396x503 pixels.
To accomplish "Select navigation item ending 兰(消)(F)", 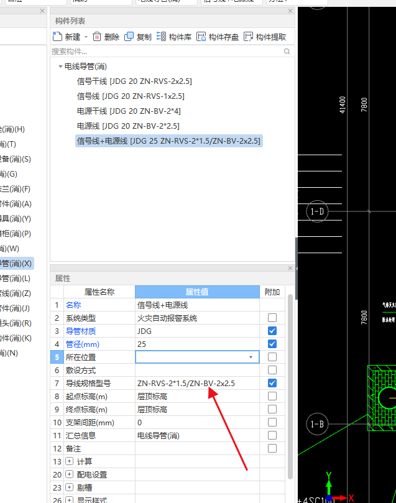I will coord(15,189).
